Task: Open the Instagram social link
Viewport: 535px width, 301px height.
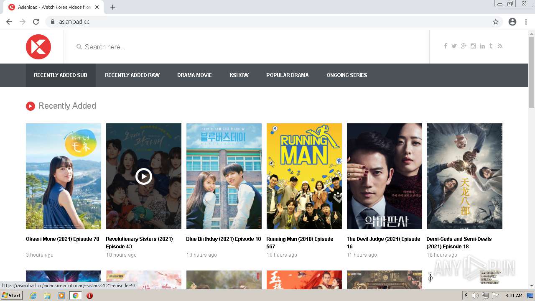Action: pos(473,46)
